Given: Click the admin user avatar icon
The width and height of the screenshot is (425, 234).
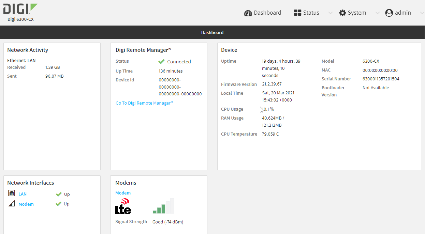Looking at the screenshot, I should (x=389, y=13).
